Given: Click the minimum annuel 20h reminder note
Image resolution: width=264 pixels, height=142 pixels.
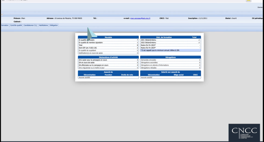Looking at the screenshot, I should pyautogui.click(x=171, y=50).
